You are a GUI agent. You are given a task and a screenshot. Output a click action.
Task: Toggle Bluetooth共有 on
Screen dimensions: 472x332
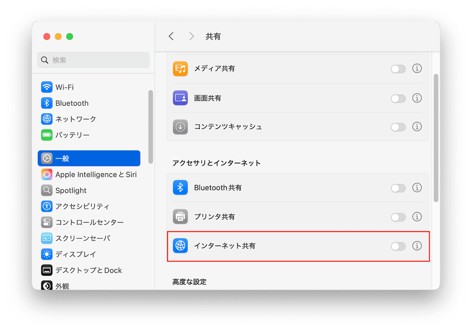(398, 188)
